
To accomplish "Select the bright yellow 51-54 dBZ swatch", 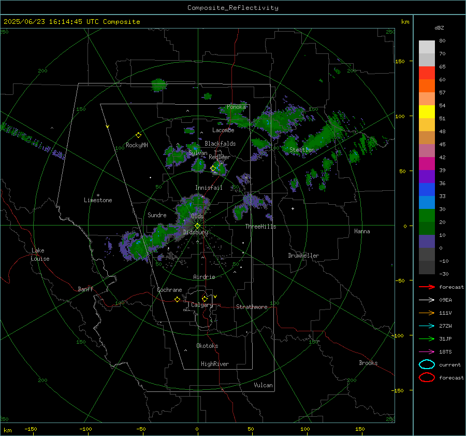I will (427, 112).
